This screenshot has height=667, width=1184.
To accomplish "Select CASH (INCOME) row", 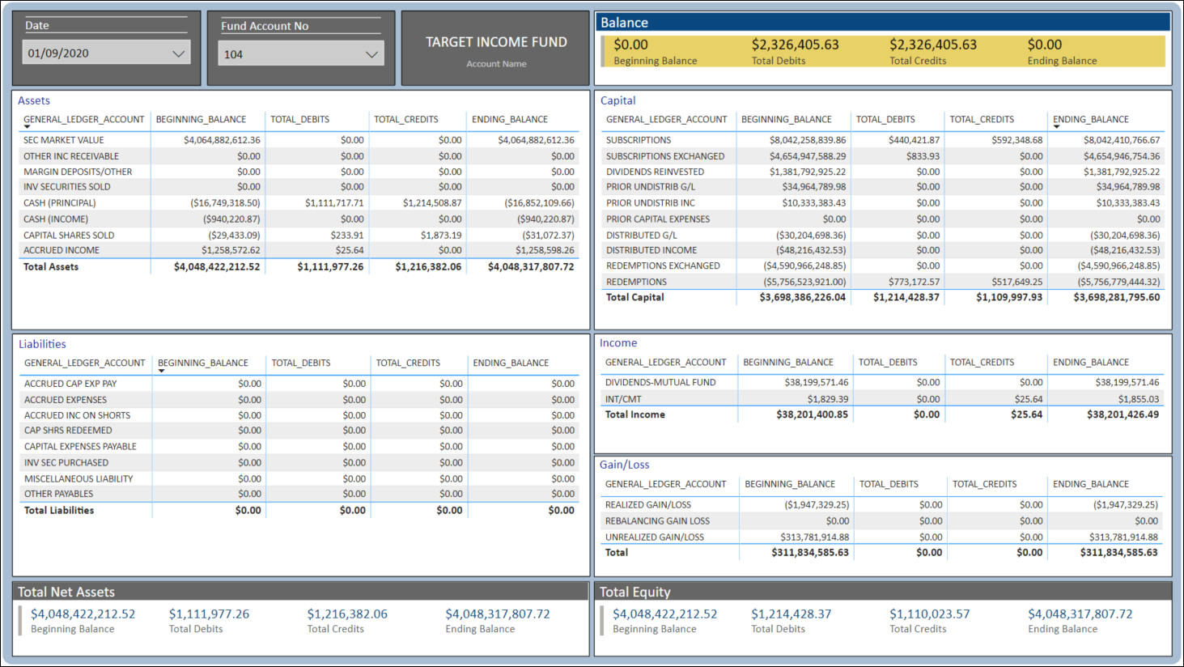I will tap(300, 219).
